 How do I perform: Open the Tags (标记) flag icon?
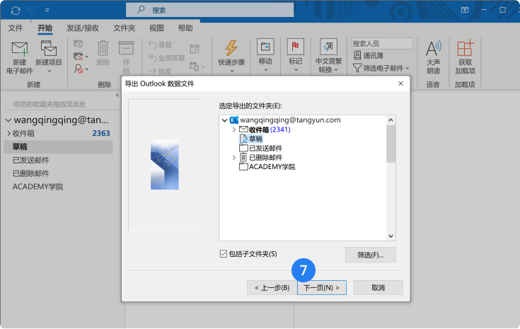(295, 47)
